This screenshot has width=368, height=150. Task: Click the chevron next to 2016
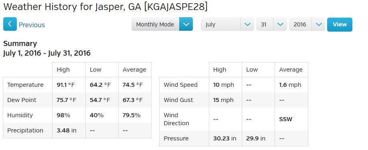pyautogui.click(x=319, y=24)
